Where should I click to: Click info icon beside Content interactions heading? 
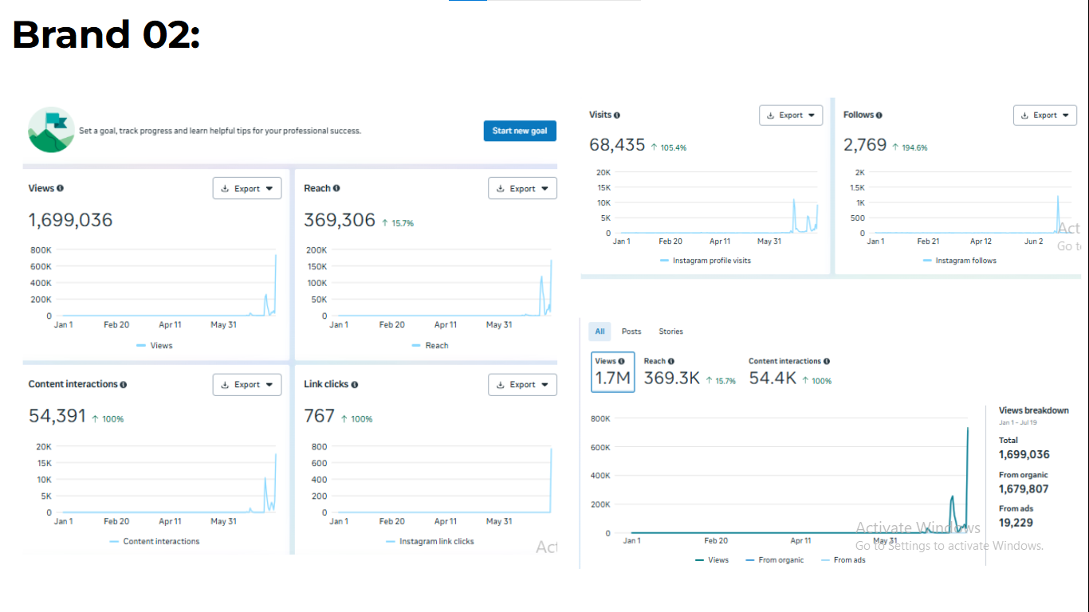pos(124,385)
